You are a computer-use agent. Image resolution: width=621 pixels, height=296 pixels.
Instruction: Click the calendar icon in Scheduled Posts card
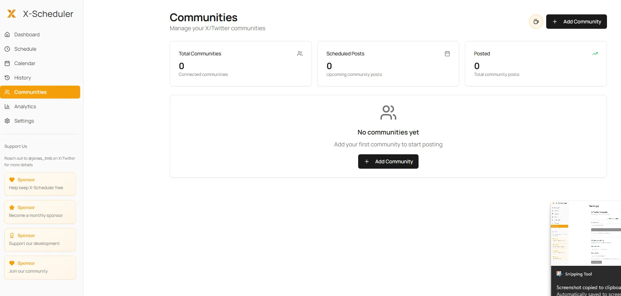tap(447, 54)
